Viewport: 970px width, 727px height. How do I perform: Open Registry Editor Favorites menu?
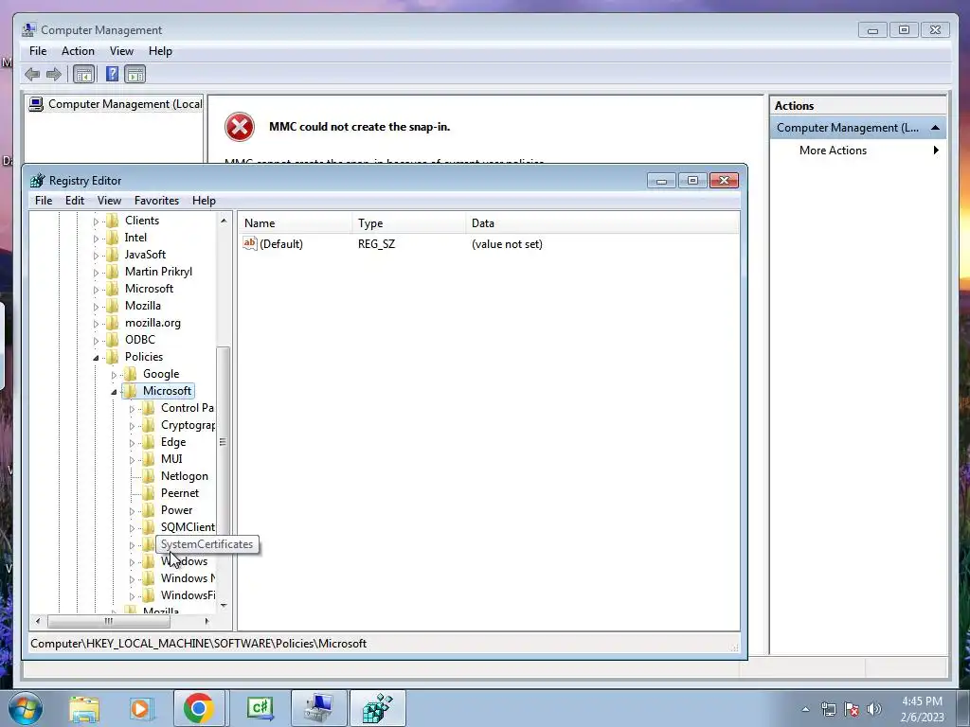(x=156, y=201)
